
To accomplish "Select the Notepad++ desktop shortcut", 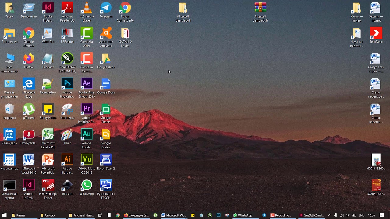I will 48,86.
